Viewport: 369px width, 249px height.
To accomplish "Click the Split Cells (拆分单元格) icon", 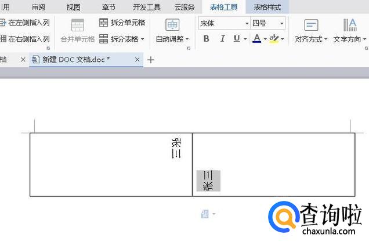I will pyautogui.click(x=104, y=23).
